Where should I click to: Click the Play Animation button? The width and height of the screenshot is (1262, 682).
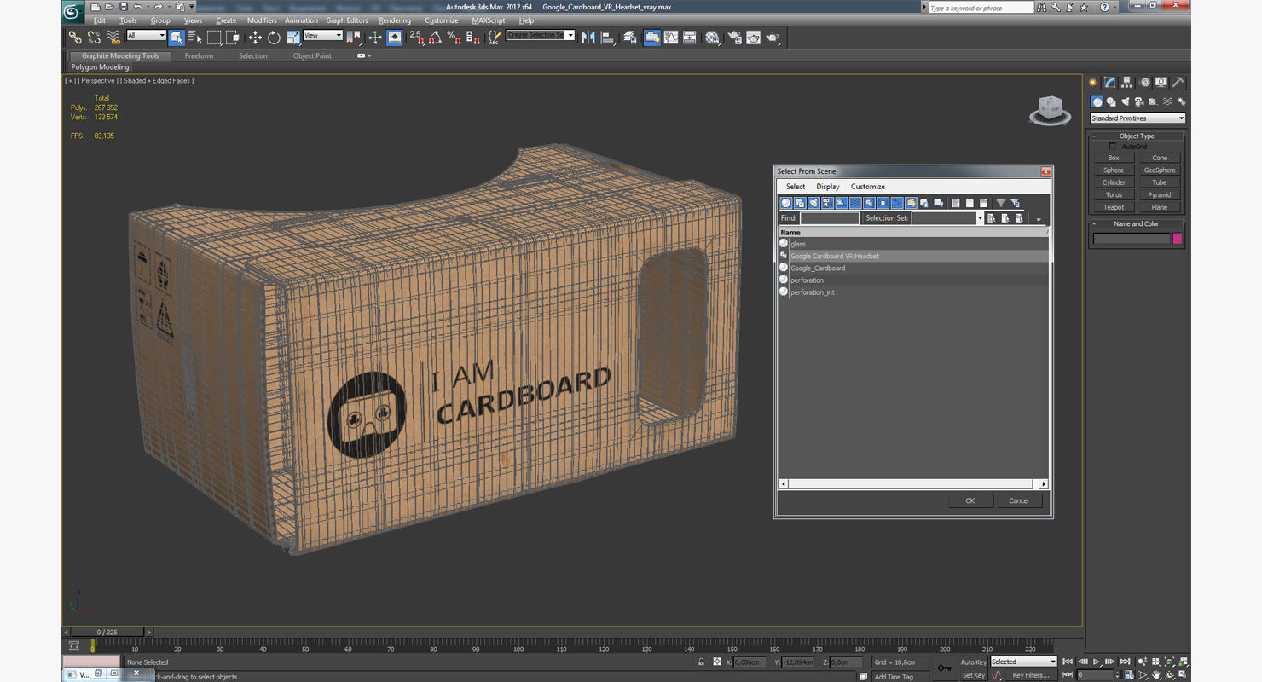coord(1096,662)
